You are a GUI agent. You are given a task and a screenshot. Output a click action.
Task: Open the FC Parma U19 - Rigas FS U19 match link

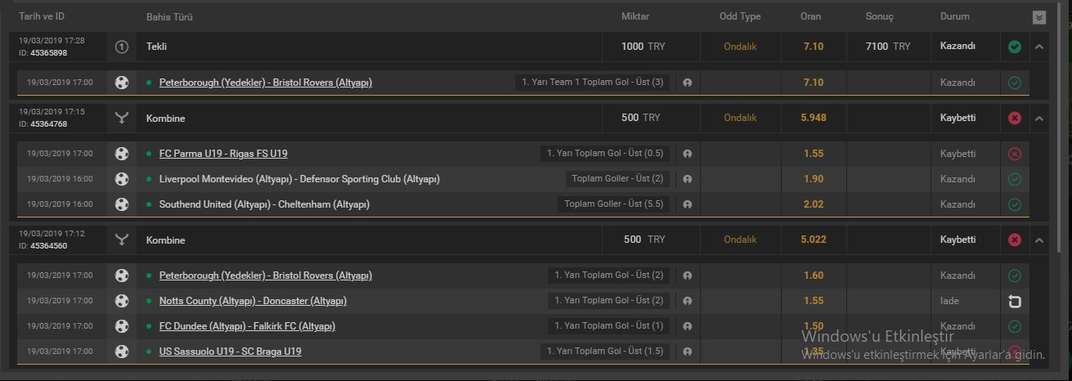click(223, 154)
